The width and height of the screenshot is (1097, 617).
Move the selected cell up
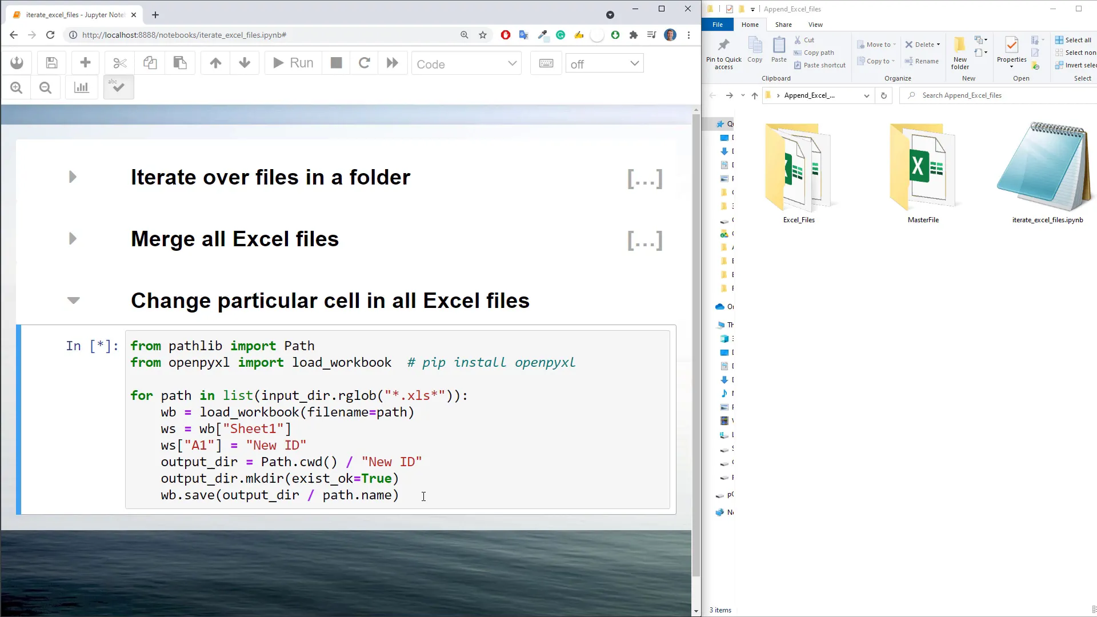coord(215,63)
